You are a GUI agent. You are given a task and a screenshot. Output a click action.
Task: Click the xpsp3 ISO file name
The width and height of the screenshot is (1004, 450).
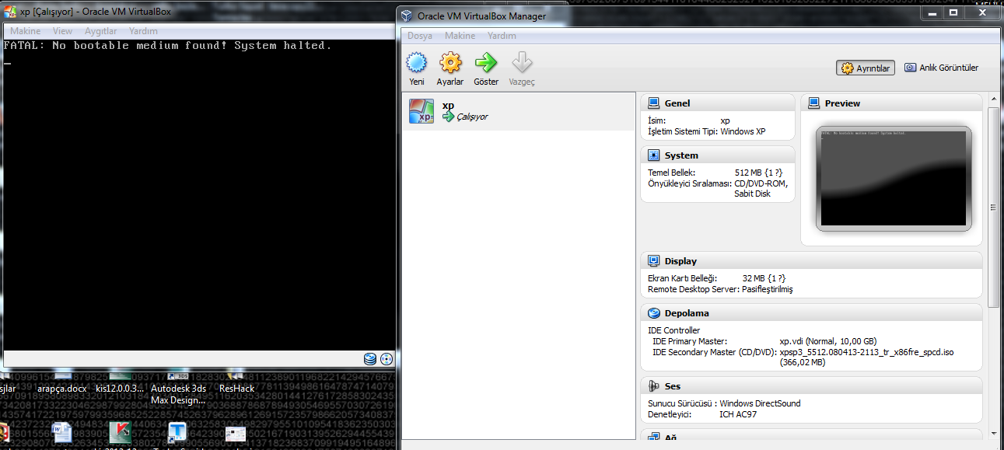point(866,352)
